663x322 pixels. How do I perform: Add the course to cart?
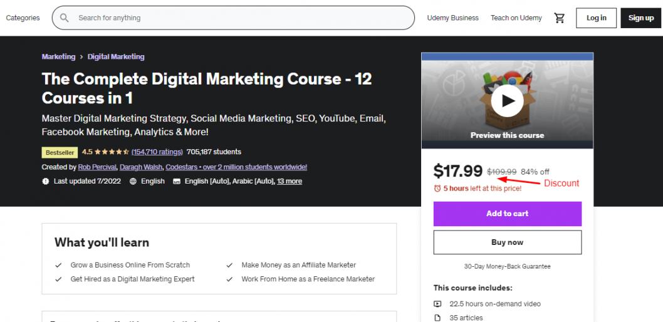(x=507, y=214)
